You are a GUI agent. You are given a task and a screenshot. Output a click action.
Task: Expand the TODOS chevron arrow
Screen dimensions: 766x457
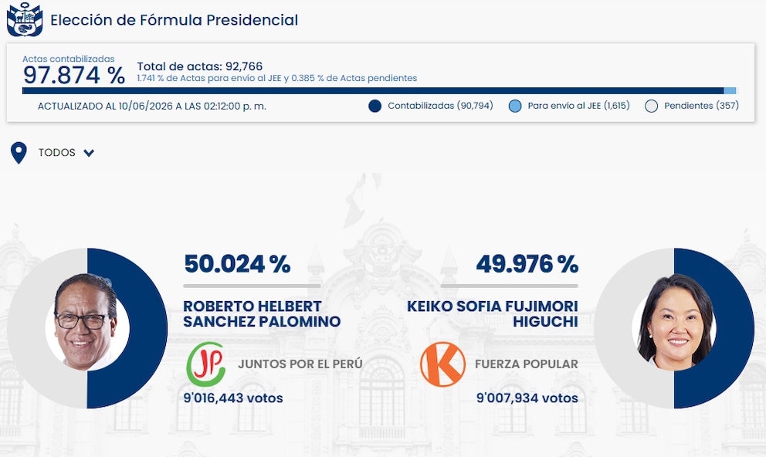coord(89,153)
